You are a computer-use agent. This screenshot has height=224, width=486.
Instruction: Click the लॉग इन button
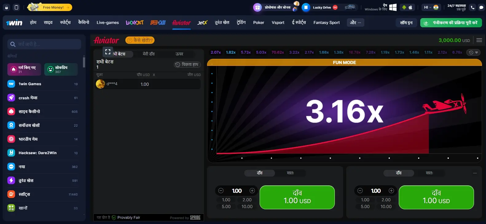point(406,23)
